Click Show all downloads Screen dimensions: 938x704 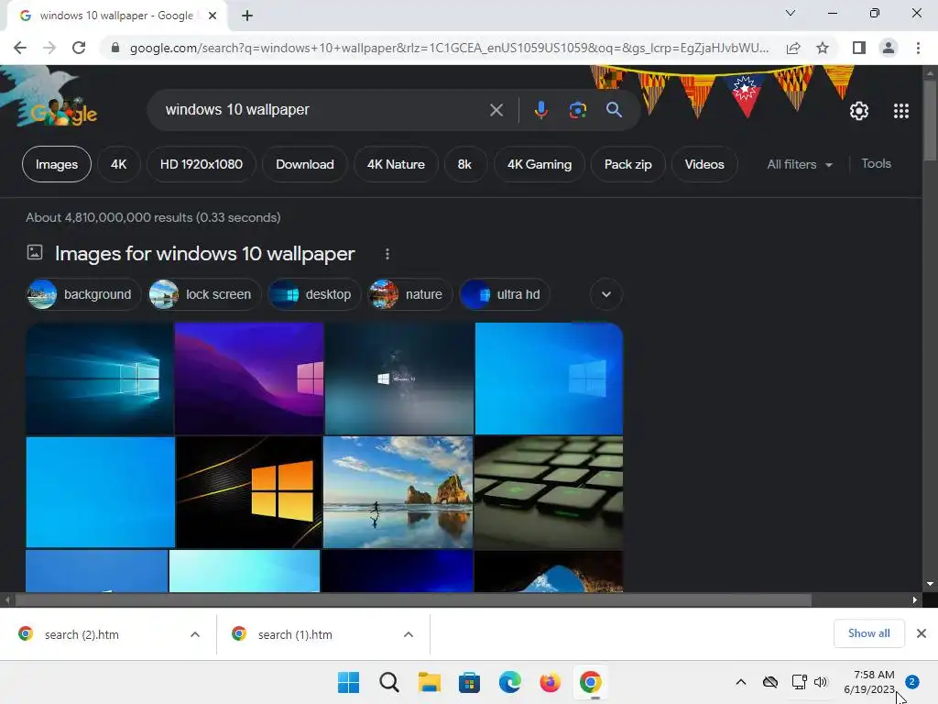[x=868, y=633]
